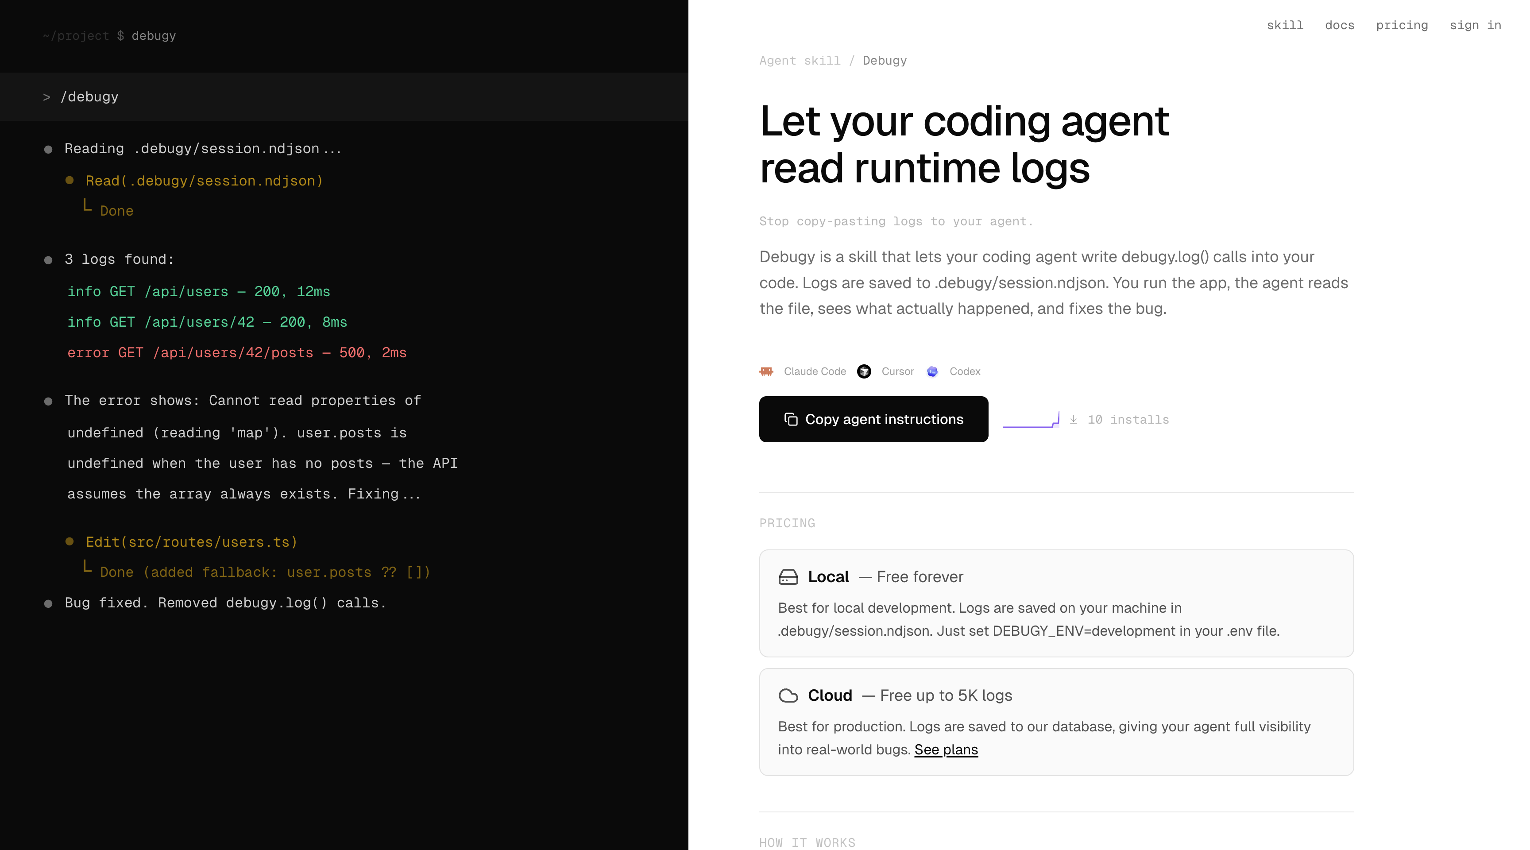1530x850 pixels.
Task: Select the Claude Code agent icon
Action: pyautogui.click(x=767, y=371)
